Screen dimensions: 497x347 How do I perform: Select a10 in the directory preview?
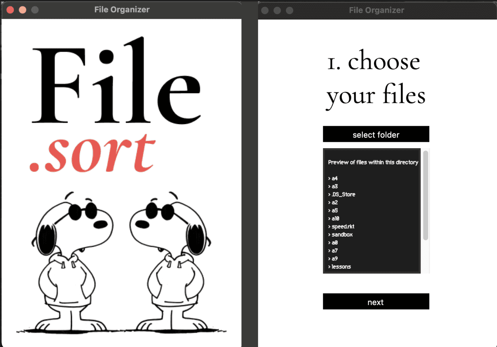pos(336,218)
